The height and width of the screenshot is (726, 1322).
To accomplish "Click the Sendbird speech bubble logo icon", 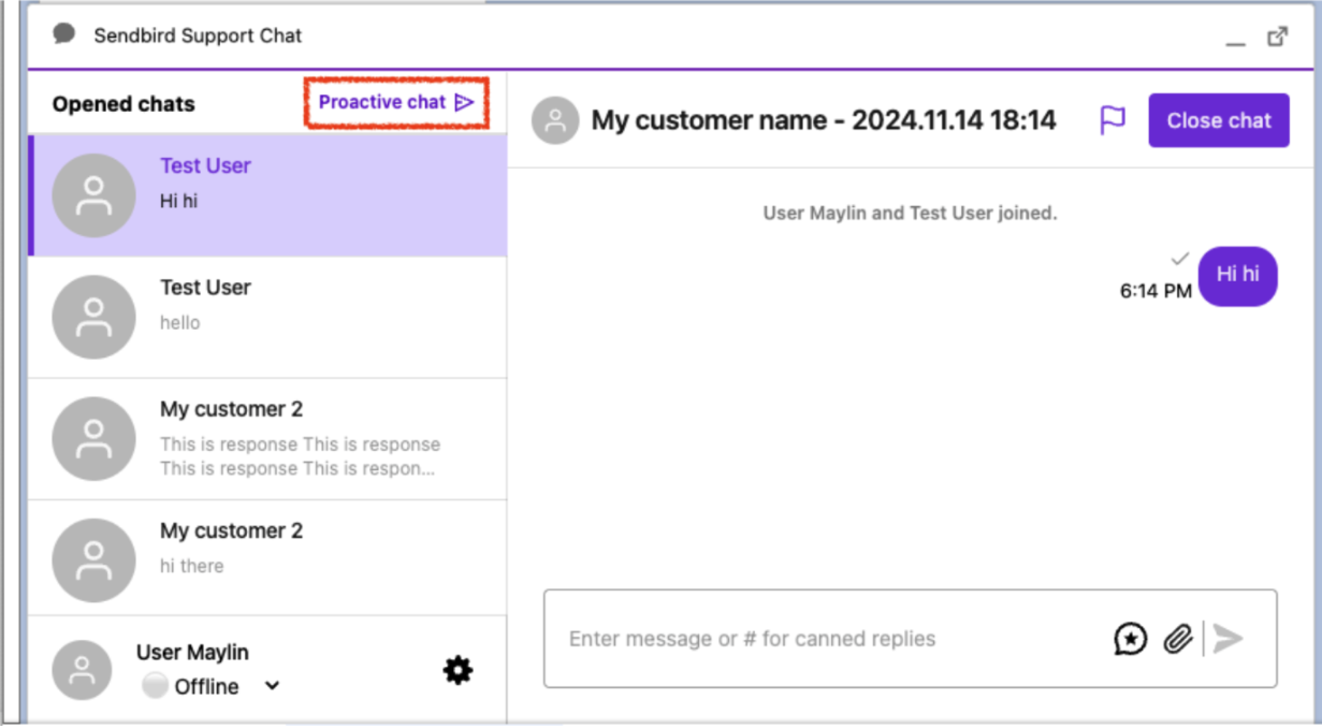I will (64, 34).
